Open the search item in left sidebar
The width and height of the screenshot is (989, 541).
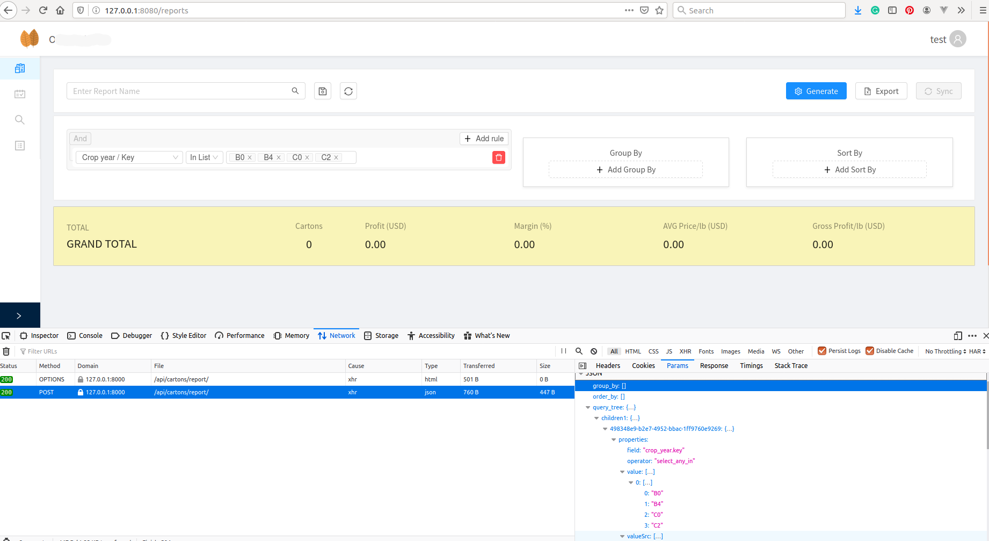pos(20,120)
